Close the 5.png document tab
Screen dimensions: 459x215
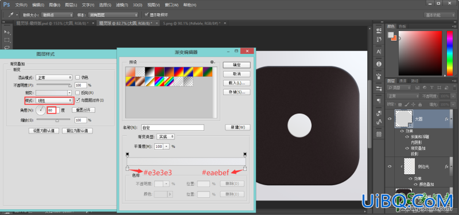coord(225,23)
